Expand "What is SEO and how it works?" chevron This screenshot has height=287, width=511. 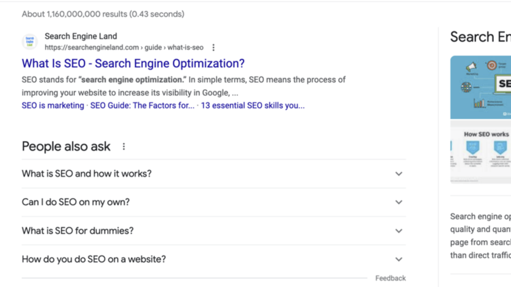(x=398, y=174)
